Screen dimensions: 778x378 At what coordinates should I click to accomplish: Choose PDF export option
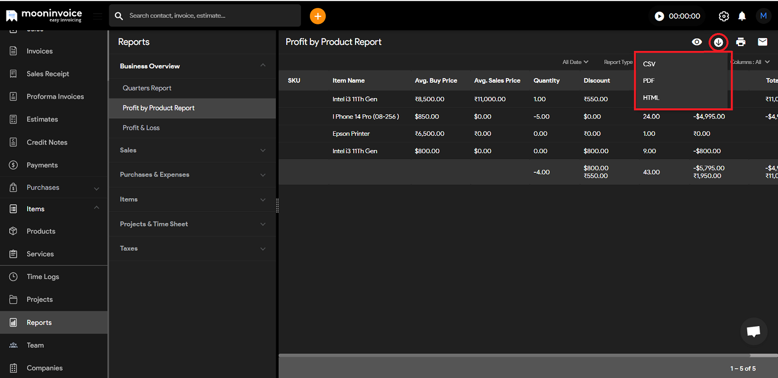point(649,81)
